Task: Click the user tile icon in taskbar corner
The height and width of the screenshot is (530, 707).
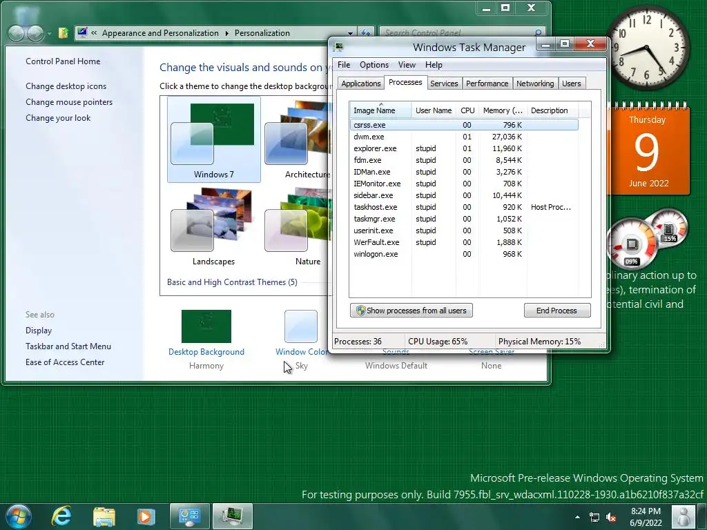Action: pos(683,516)
